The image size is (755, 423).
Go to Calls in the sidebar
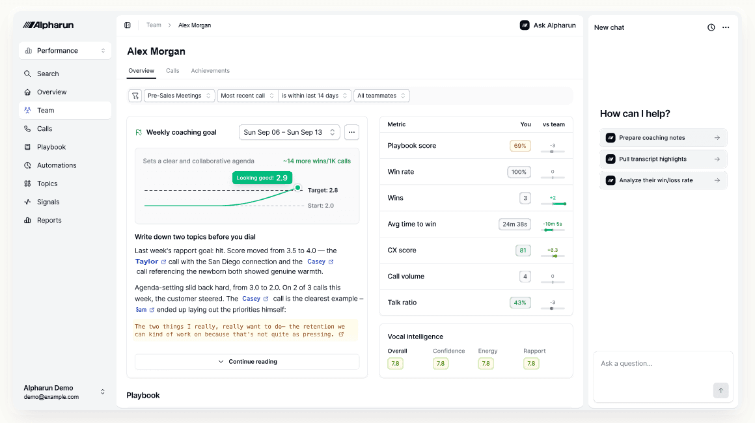(x=65, y=128)
